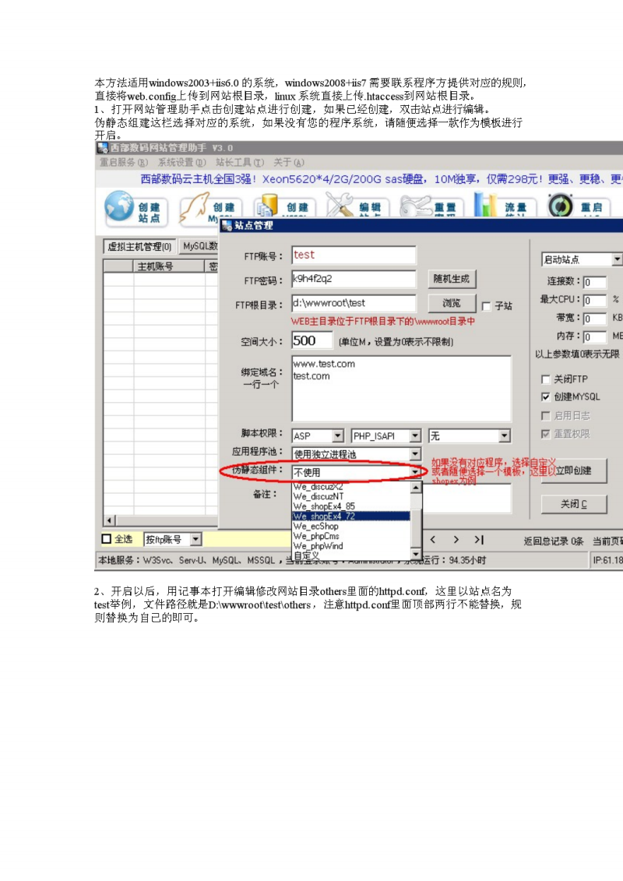Select We_discuzX2 in the list
Screen dimensions: 623x881
tap(352, 487)
